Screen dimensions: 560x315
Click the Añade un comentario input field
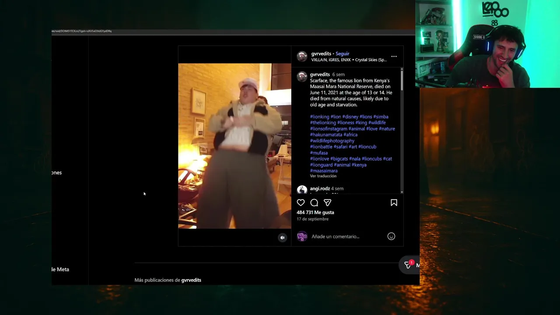pos(335,236)
